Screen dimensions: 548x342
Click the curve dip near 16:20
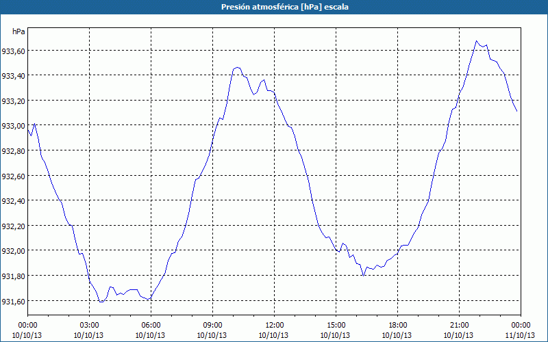pos(364,276)
